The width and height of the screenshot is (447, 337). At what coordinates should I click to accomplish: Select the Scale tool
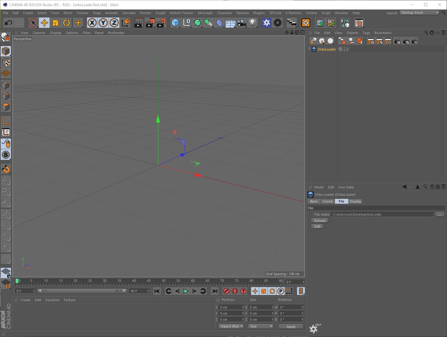pyautogui.click(x=55, y=23)
